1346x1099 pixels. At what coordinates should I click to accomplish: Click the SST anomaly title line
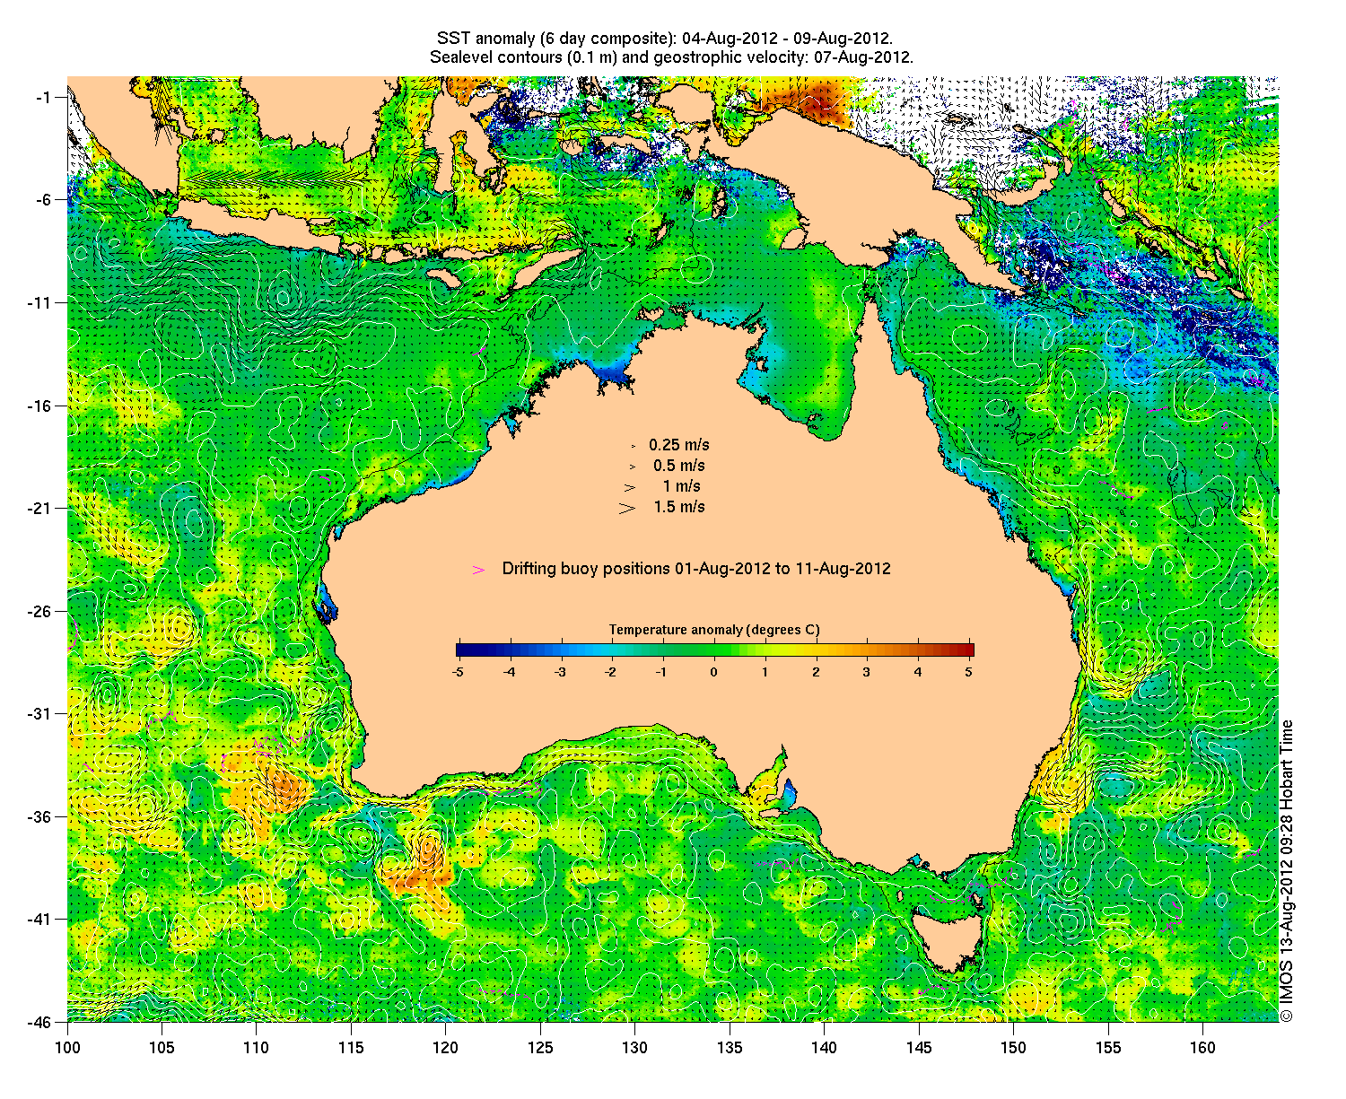tap(664, 39)
